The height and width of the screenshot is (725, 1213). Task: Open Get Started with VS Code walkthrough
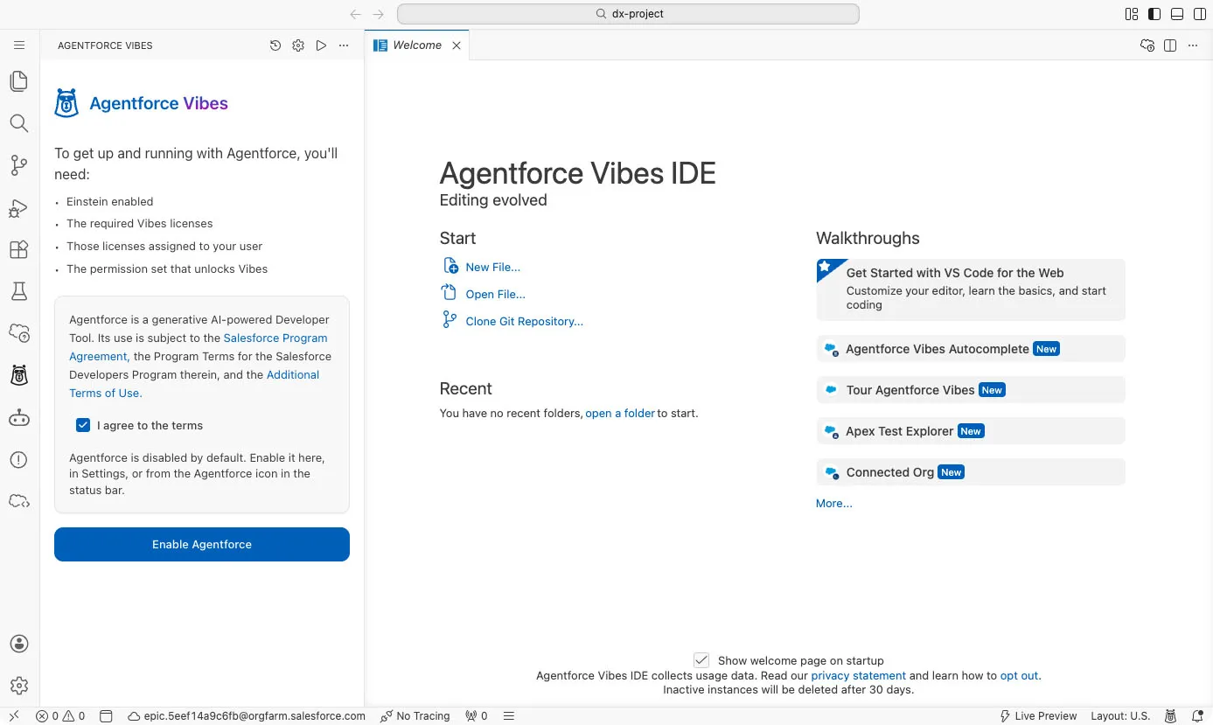pyautogui.click(x=971, y=289)
